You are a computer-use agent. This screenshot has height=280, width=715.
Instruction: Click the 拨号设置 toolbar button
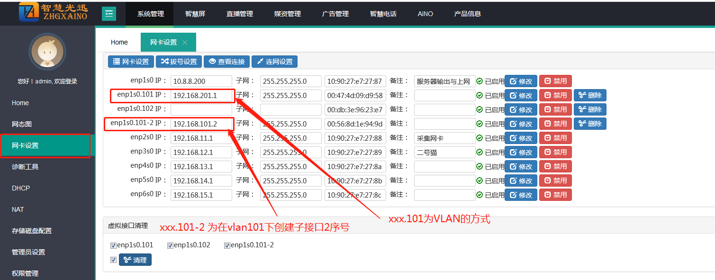(x=179, y=62)
